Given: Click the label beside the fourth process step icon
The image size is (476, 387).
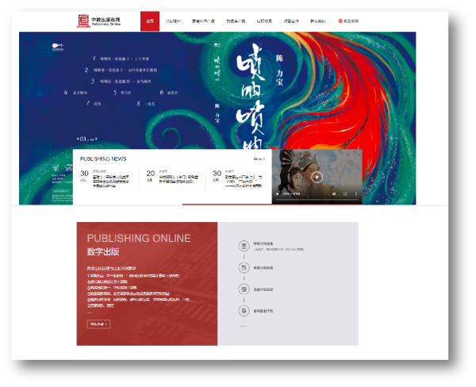Looking at the screenshot, I should click(263, 311).
